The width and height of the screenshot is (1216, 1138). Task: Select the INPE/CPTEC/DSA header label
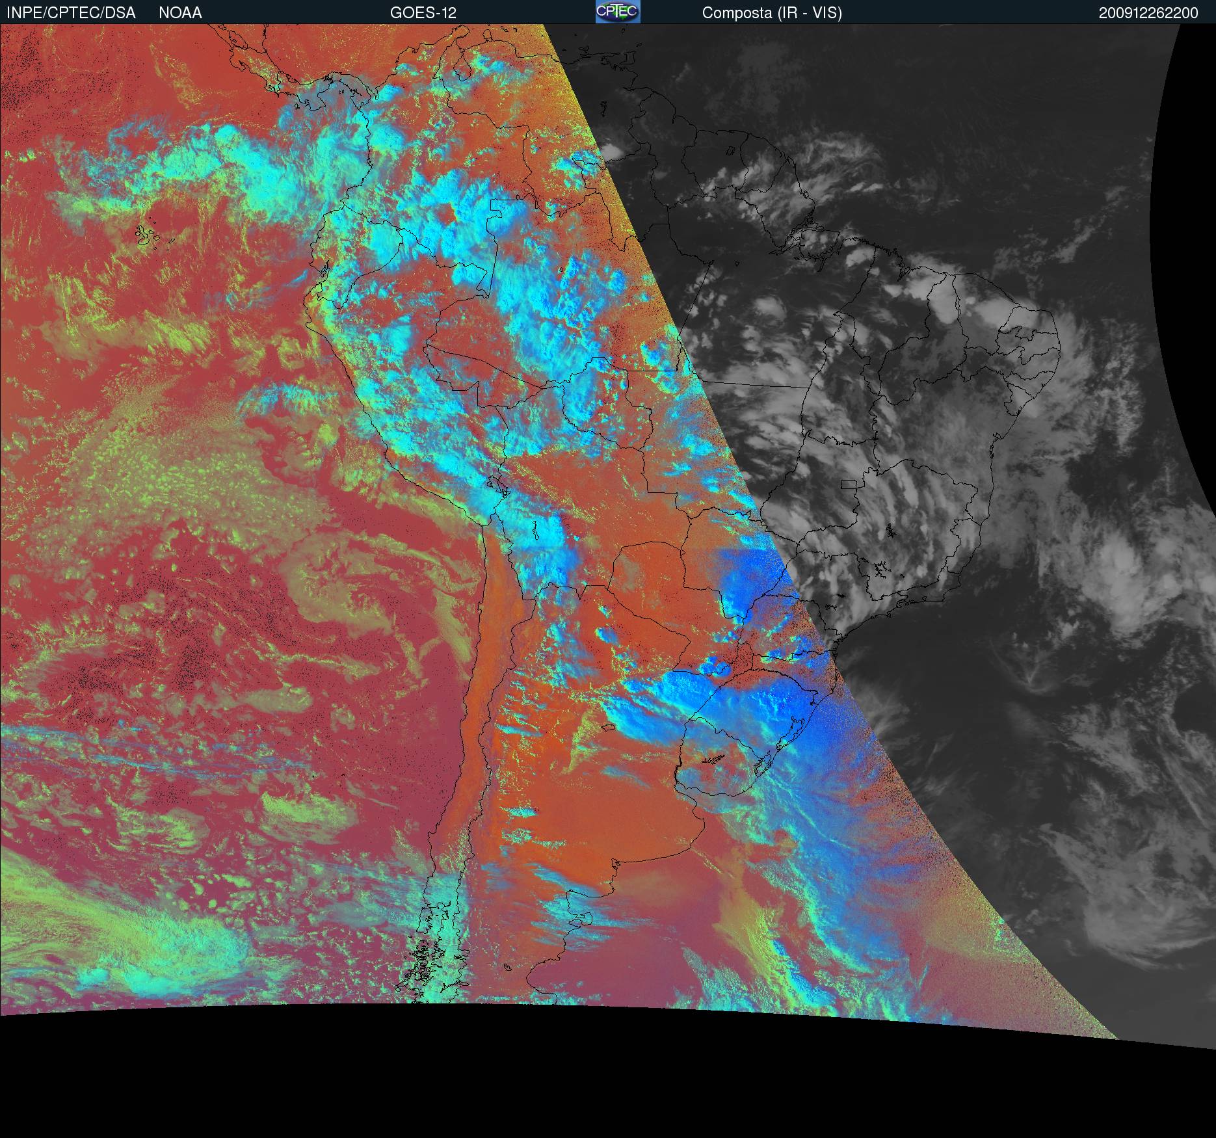coord(71,13)
